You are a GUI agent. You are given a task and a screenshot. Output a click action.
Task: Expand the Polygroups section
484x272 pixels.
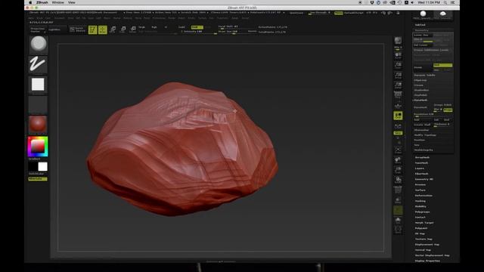tap(422, 212)
